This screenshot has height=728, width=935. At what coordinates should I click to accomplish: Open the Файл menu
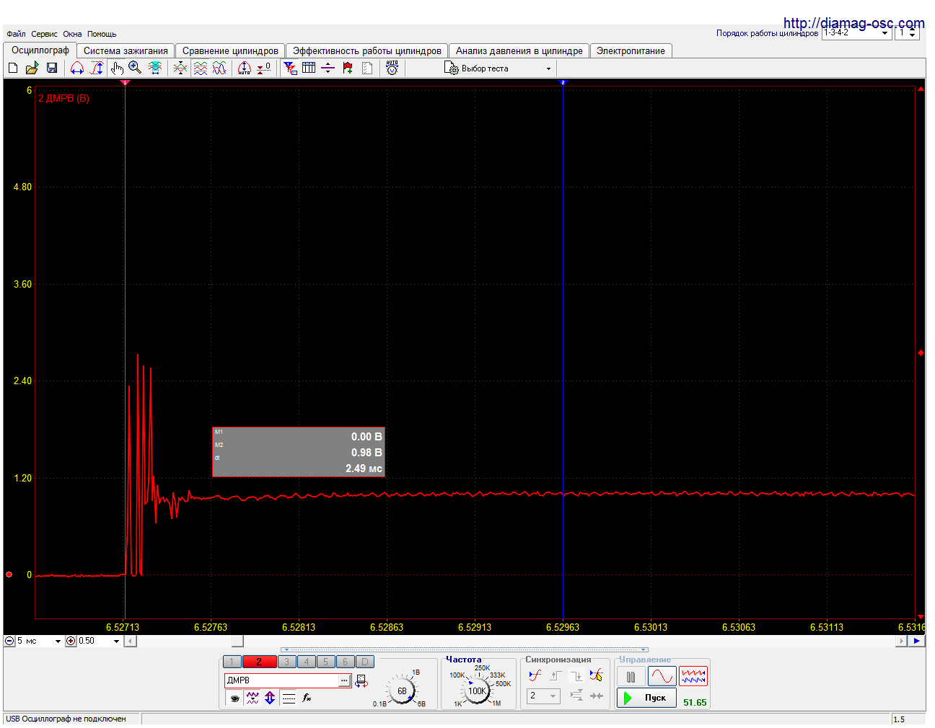(x=16, y=34)
